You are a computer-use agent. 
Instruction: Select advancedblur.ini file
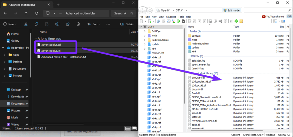[x=51, y=50]
